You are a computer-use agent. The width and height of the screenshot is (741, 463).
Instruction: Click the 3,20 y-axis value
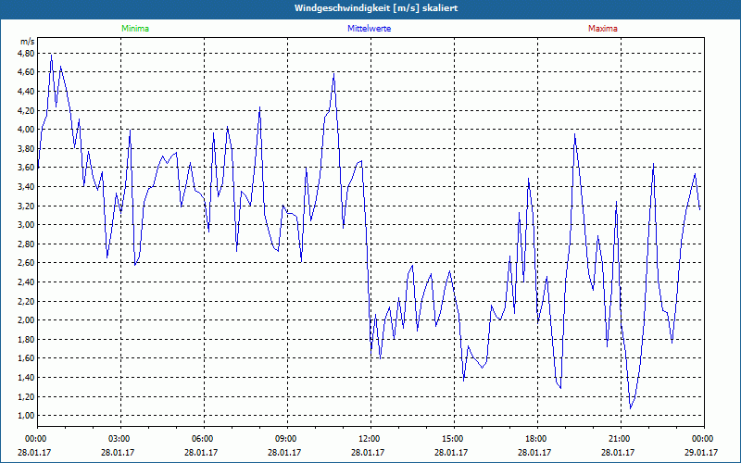pyautogui.click(x=27, y=206)
